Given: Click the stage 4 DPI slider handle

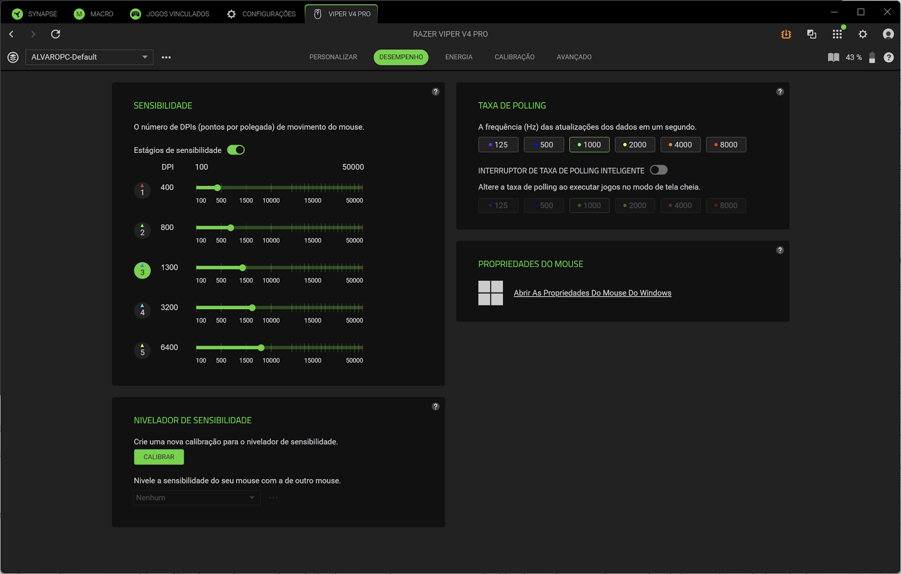Looking at the screenshot, I should [252, 308].
